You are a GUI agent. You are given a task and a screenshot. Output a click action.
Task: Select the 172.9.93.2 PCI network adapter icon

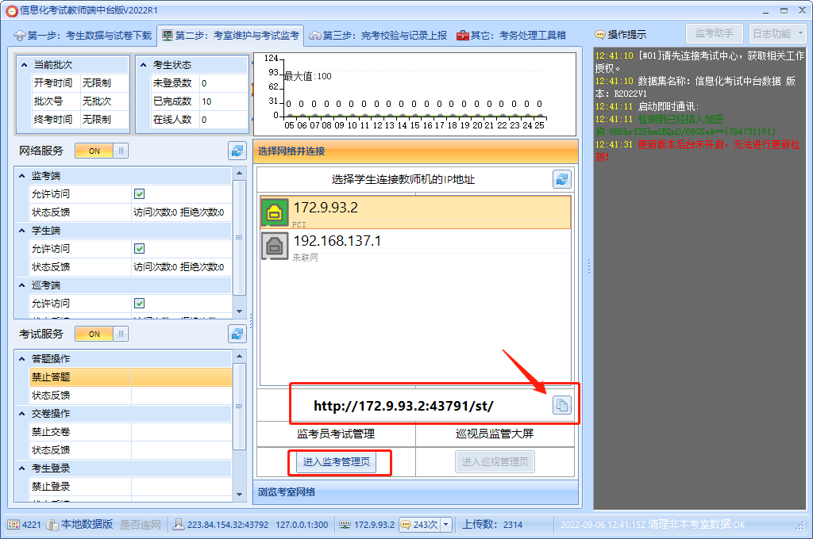(275, 212)
